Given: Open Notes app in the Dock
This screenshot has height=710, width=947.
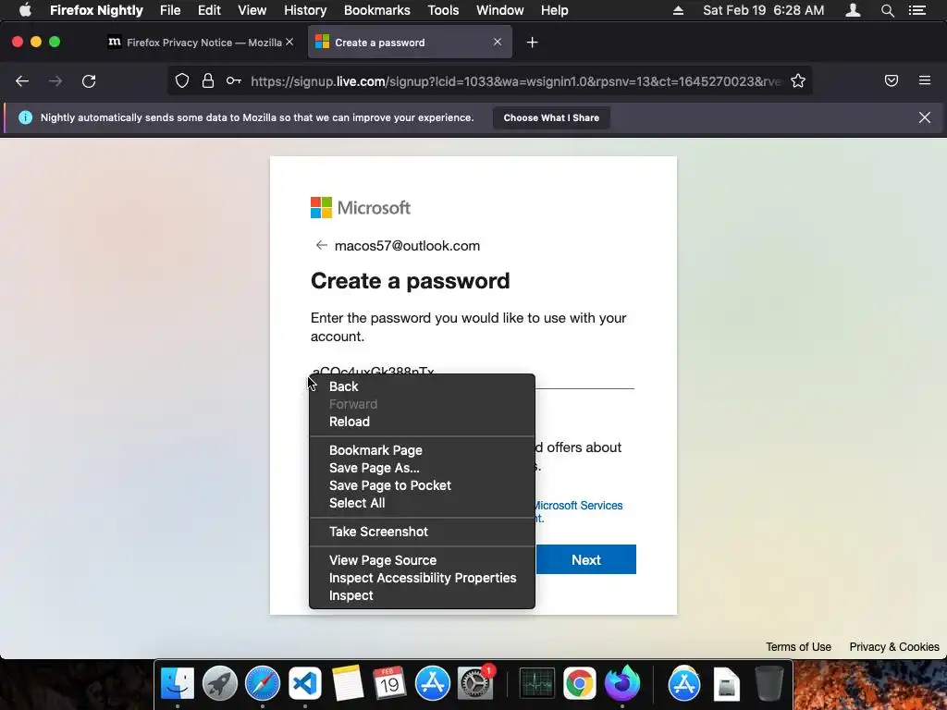Looking at the screenshot, I should [x=348, y=683].
